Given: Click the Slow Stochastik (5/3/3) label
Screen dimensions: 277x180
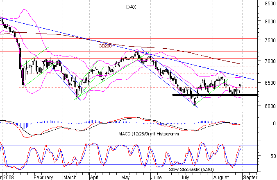Looking at the screenshot, I should [x=191, y=169].
